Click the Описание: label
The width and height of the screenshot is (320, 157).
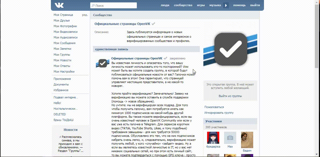point(102,32)
